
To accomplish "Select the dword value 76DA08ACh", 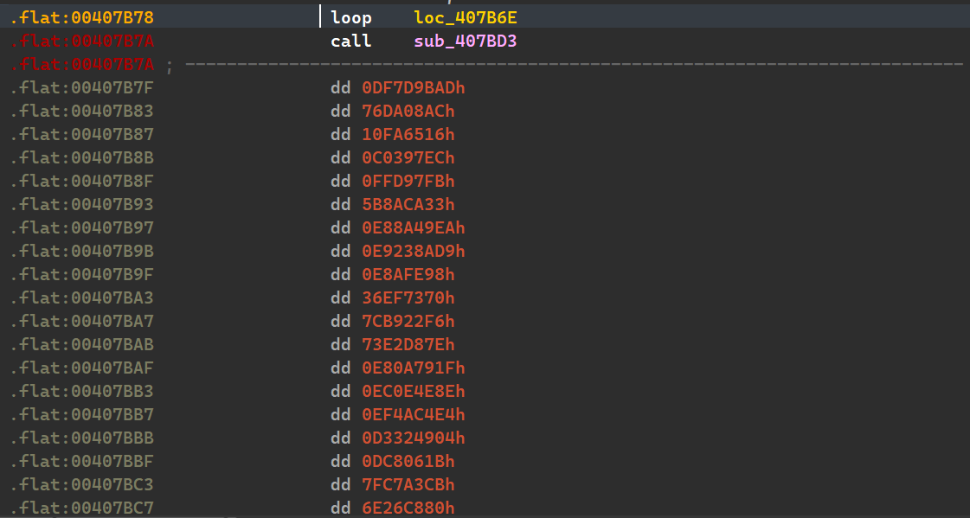I will pyautogui.click(x=408, y=111).
